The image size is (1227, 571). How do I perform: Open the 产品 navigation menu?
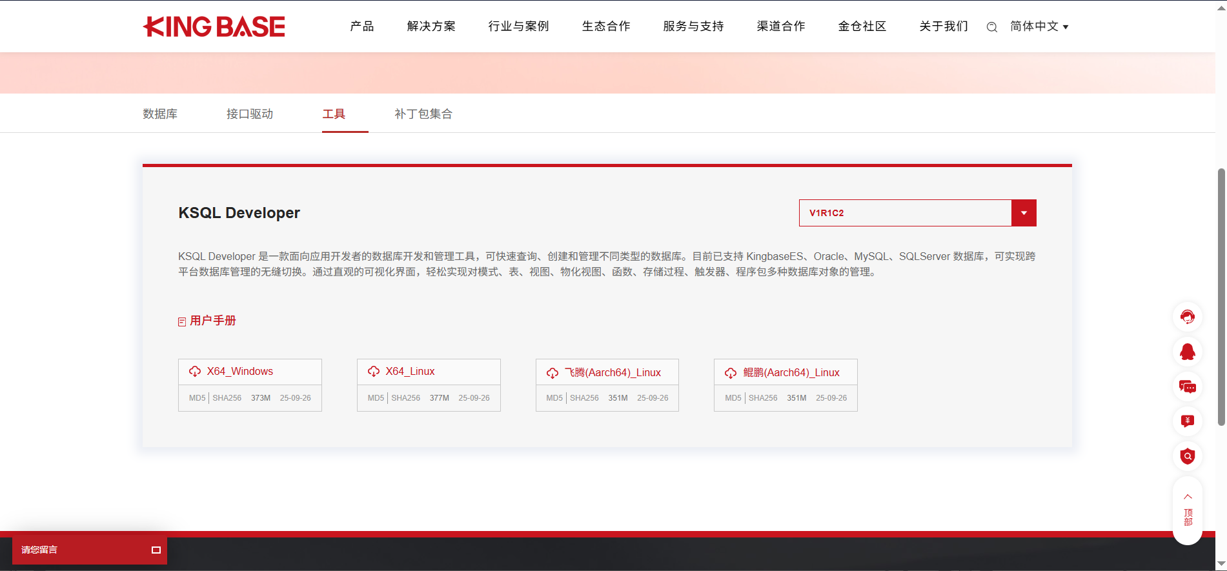tap(361, 26)
